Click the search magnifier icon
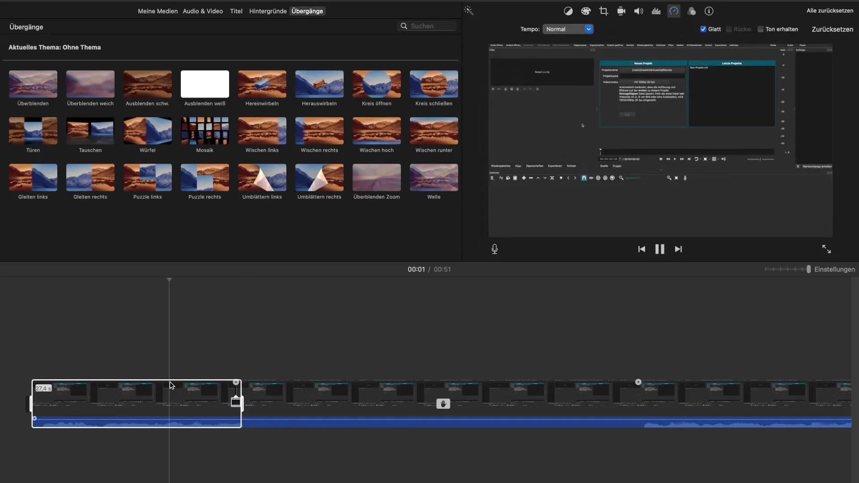The height and width of the screenshot is (483, 859). 404,26
